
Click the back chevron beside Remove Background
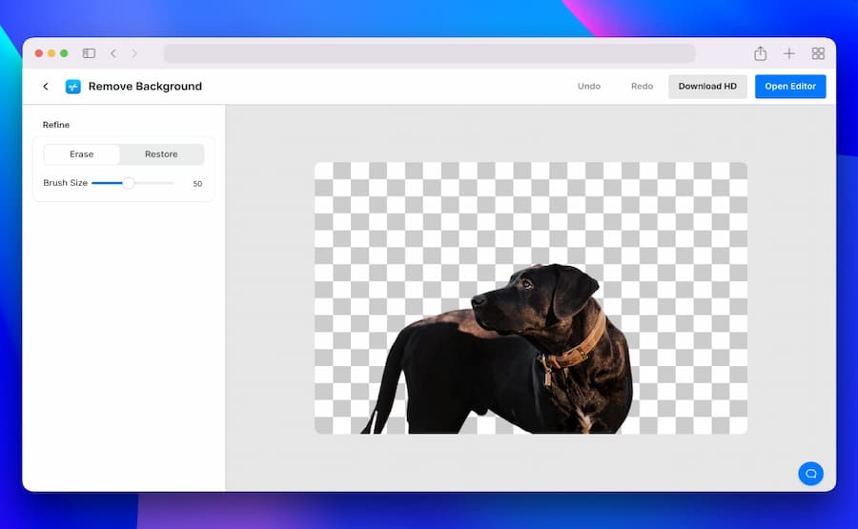[46, 87]
